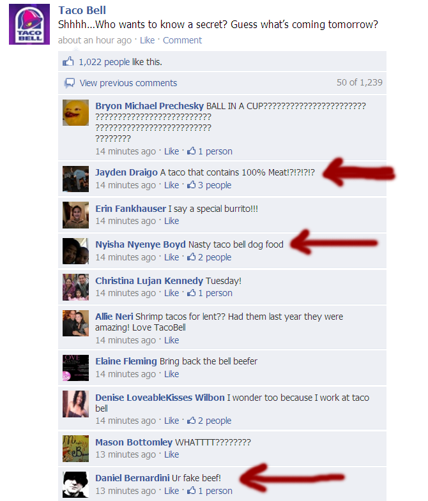Click the Taco Bell logo avatar
Image resolution: width=428 pixels, height=501 pixels.
[29, 24]
